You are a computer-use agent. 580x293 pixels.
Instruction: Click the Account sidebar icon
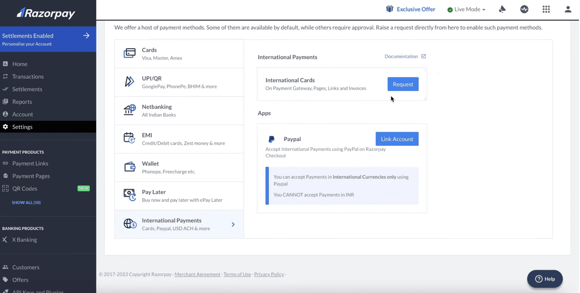(x=5, y=114)
